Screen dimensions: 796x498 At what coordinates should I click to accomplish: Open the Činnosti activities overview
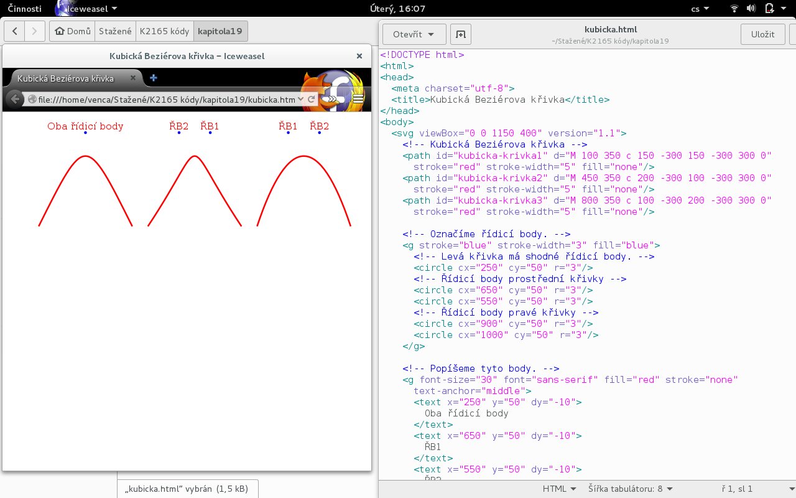pyautogui.click(x=25, y=9)
